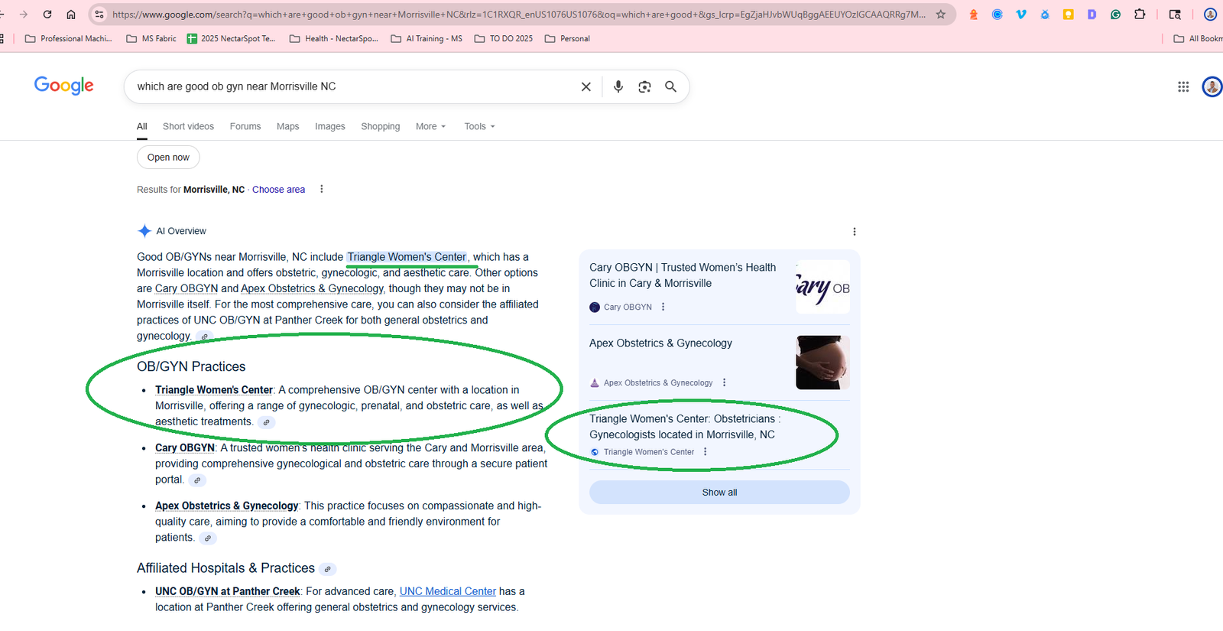
Task: Click the Choose area link
Action: point(278,190)
